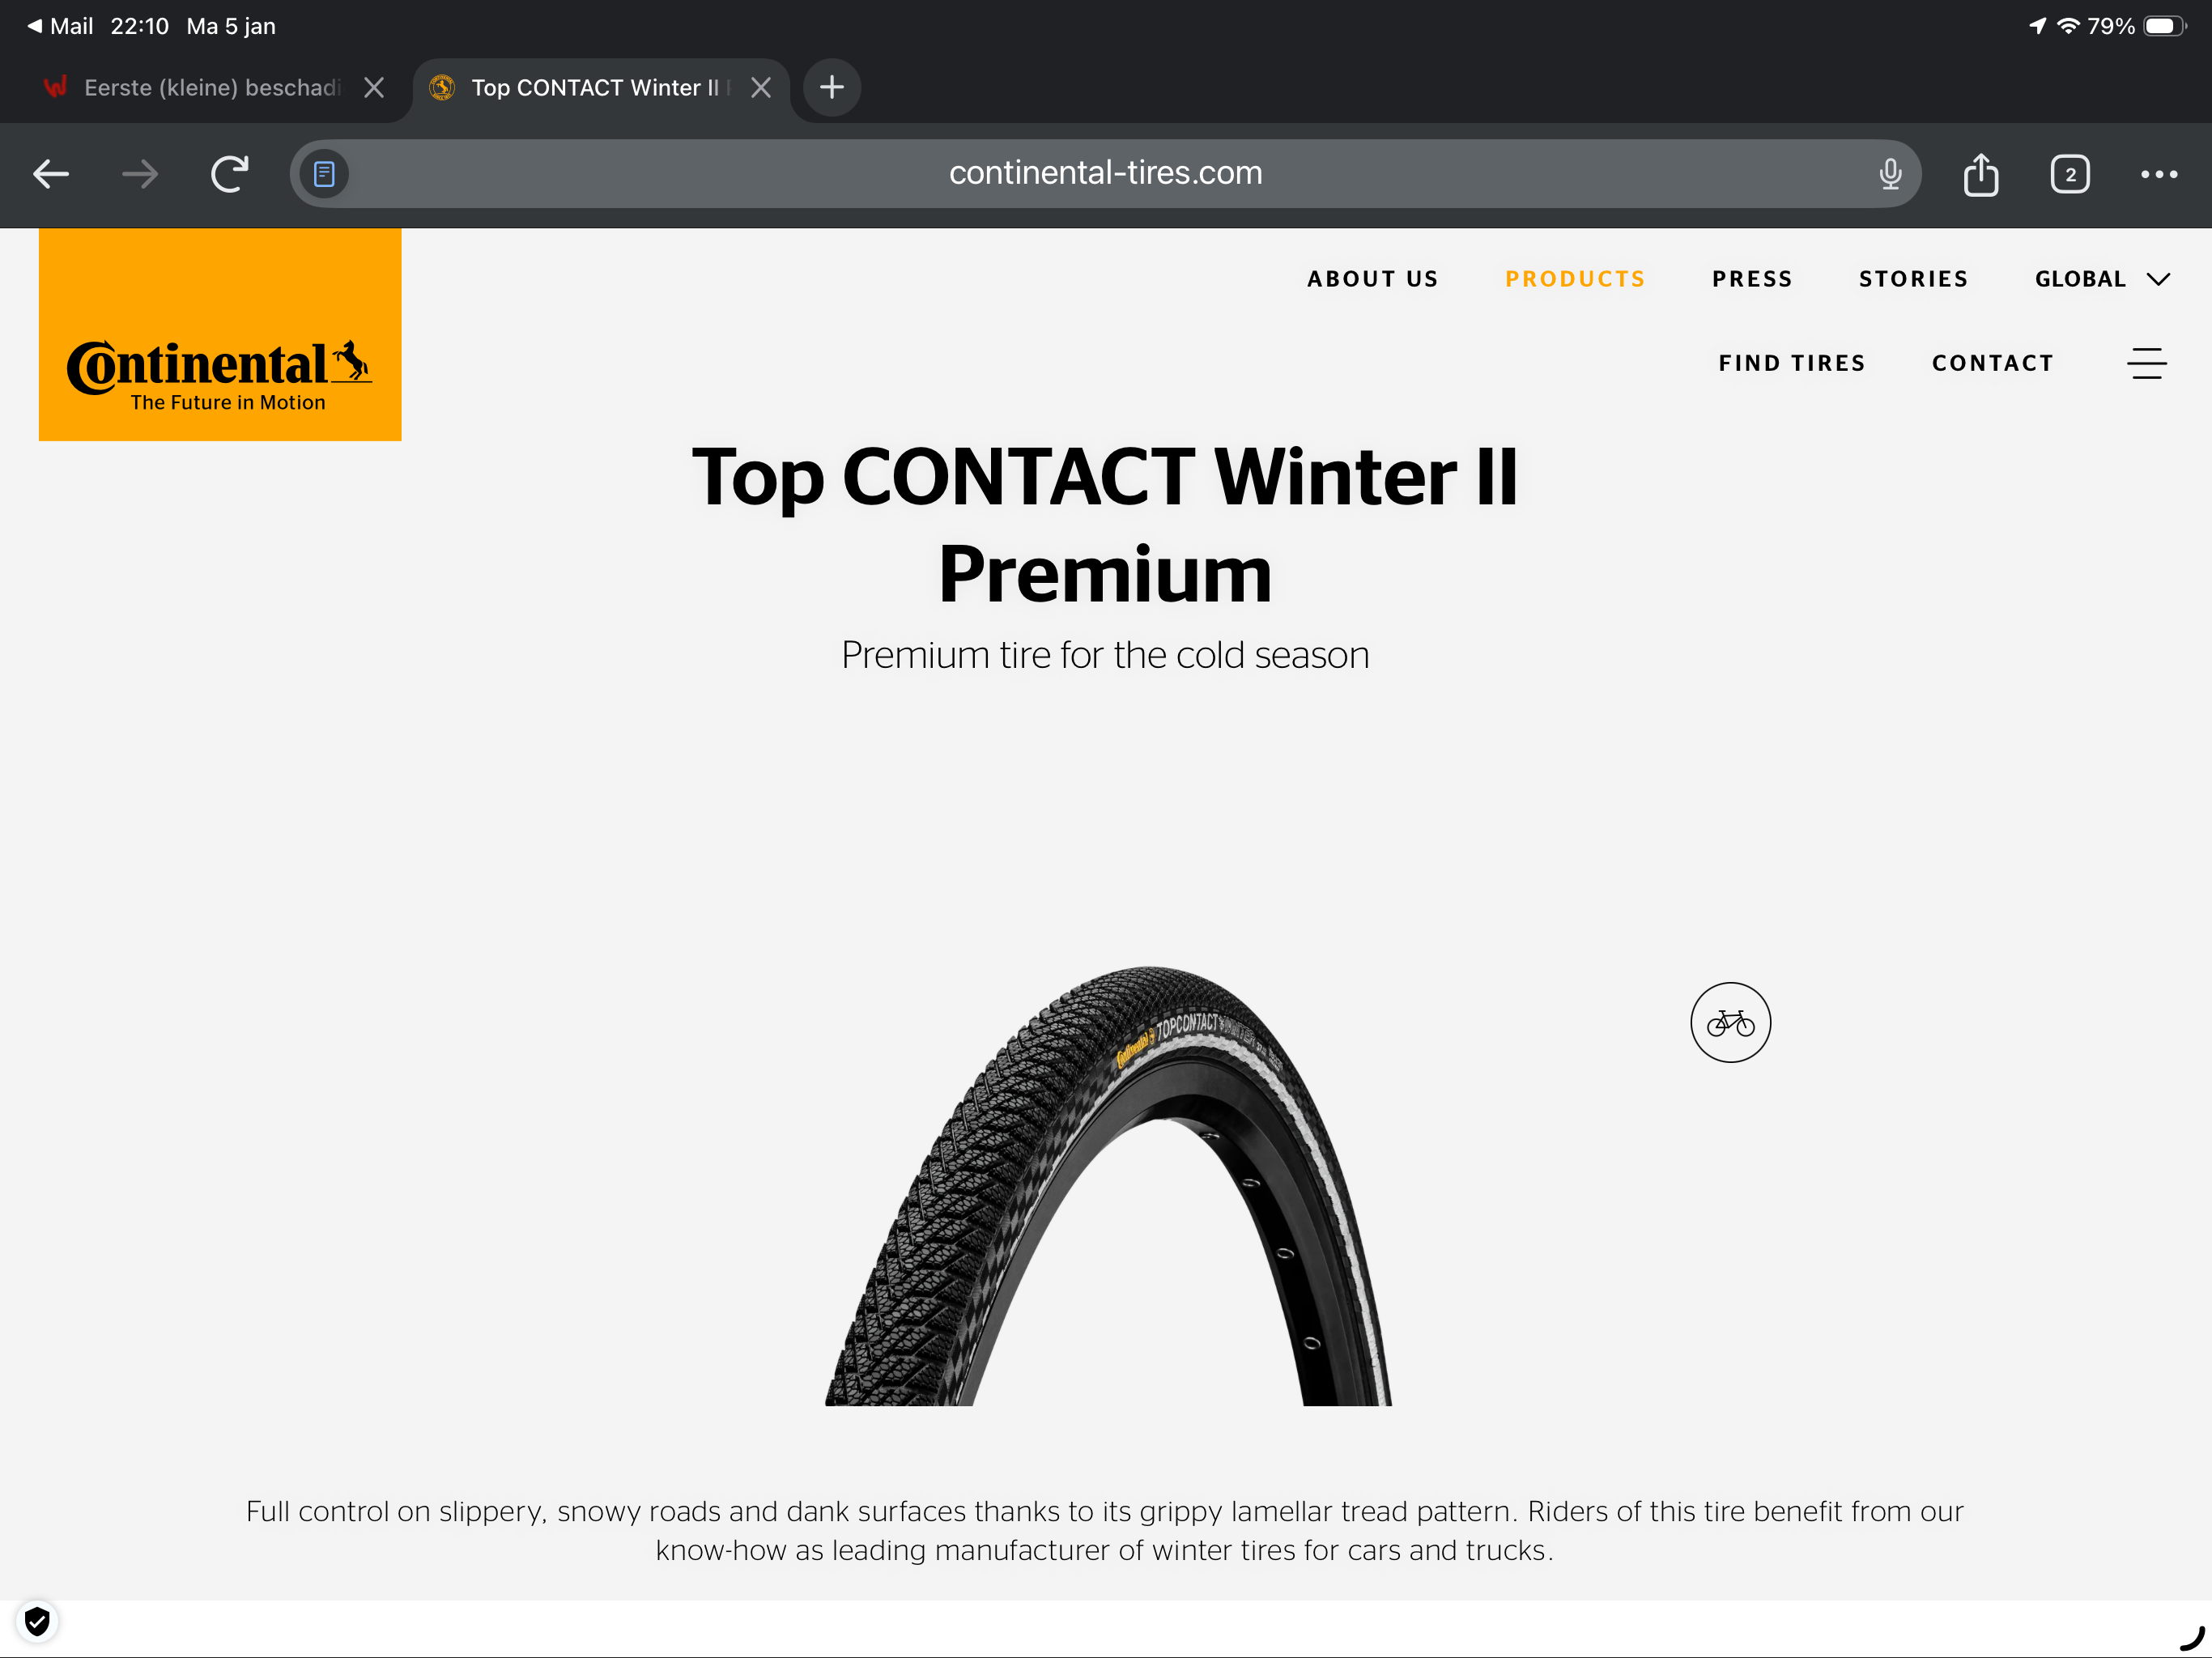Screen dimensions: 2212x1658
Task: Open the hamburger site menu
Action: (2146, 363)
